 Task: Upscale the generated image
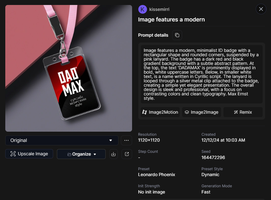(x=29, y=154)
